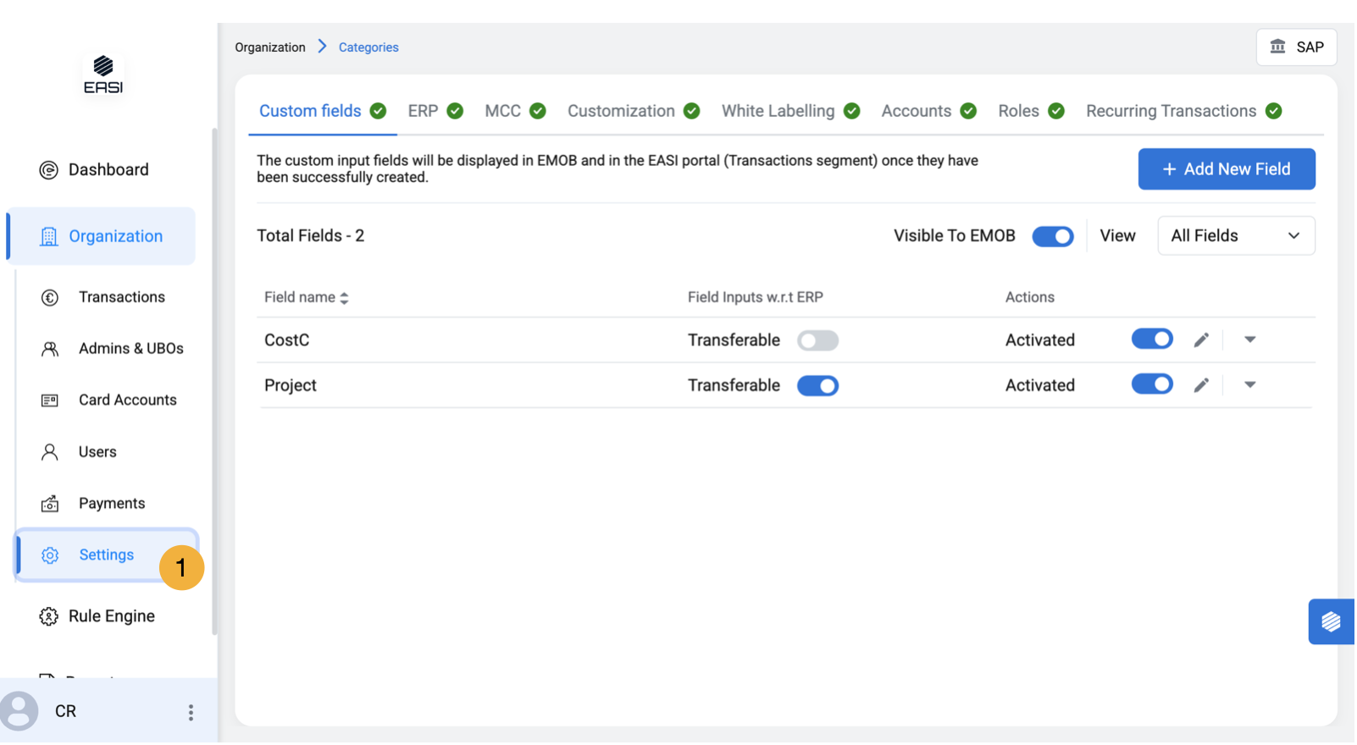The width and height of the screenshot is (1357, 745).
Task: Go to Card Accounts in sidebar
Action: tap(127, 400)
